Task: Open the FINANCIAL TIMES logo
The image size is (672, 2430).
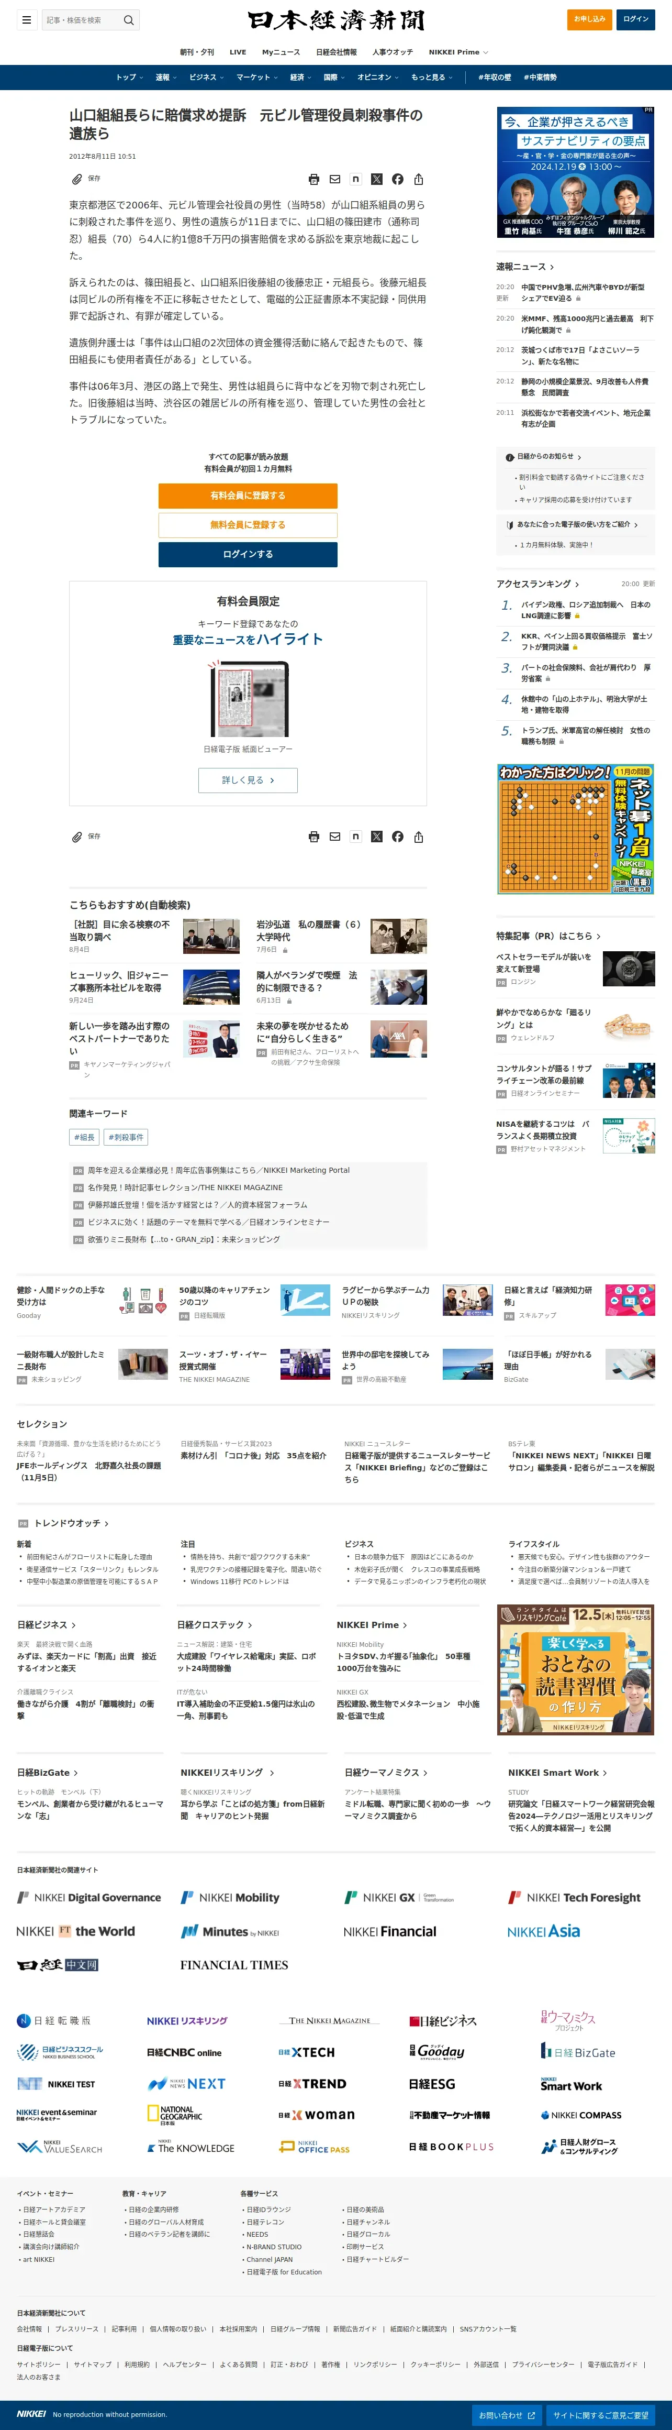Action: tap(234, 1965)
